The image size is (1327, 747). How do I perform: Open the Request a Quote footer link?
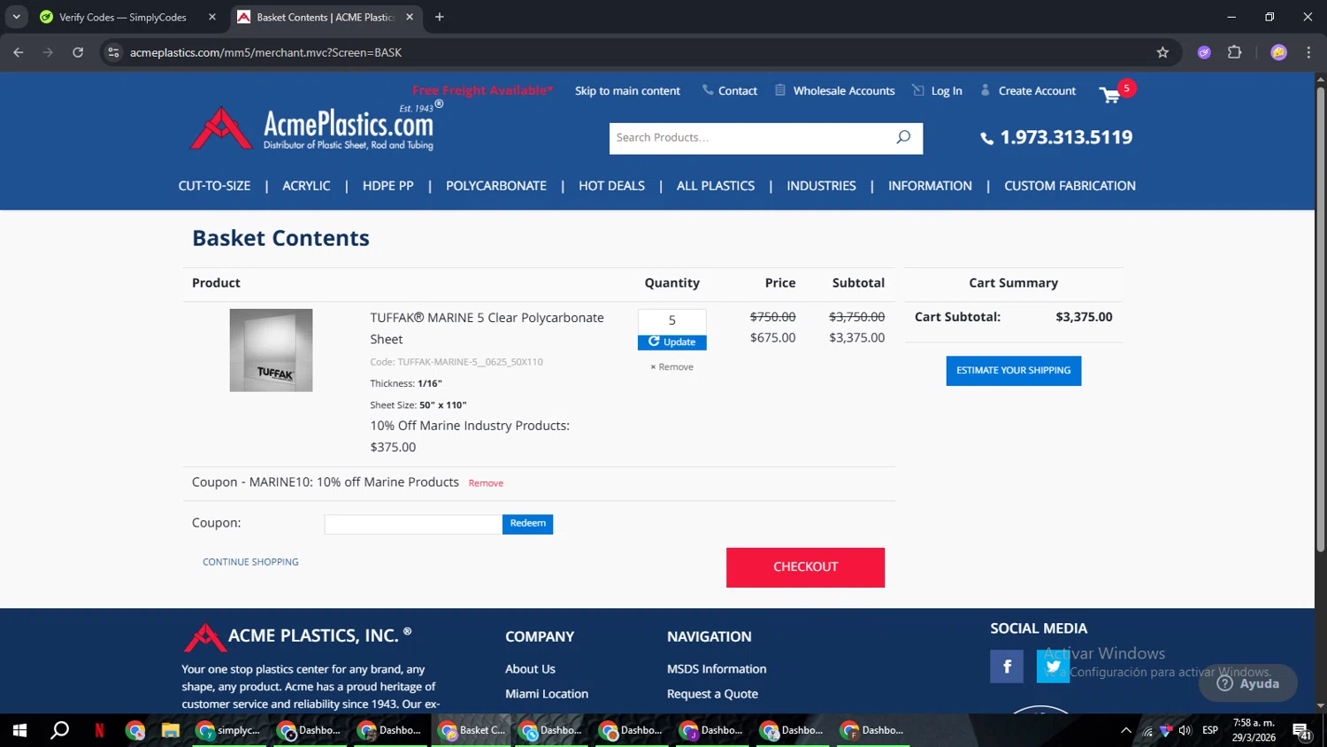712,694
